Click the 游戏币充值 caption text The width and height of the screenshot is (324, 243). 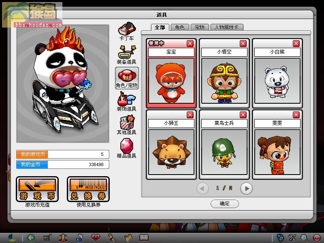pos(37,205)
